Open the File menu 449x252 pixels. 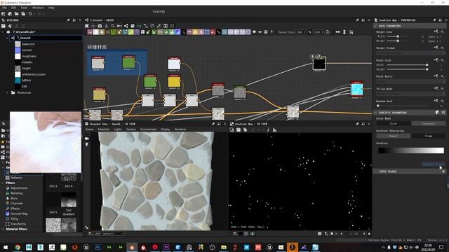4,8
